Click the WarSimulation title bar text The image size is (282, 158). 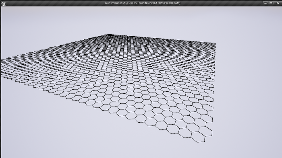(x=143, y=3)
